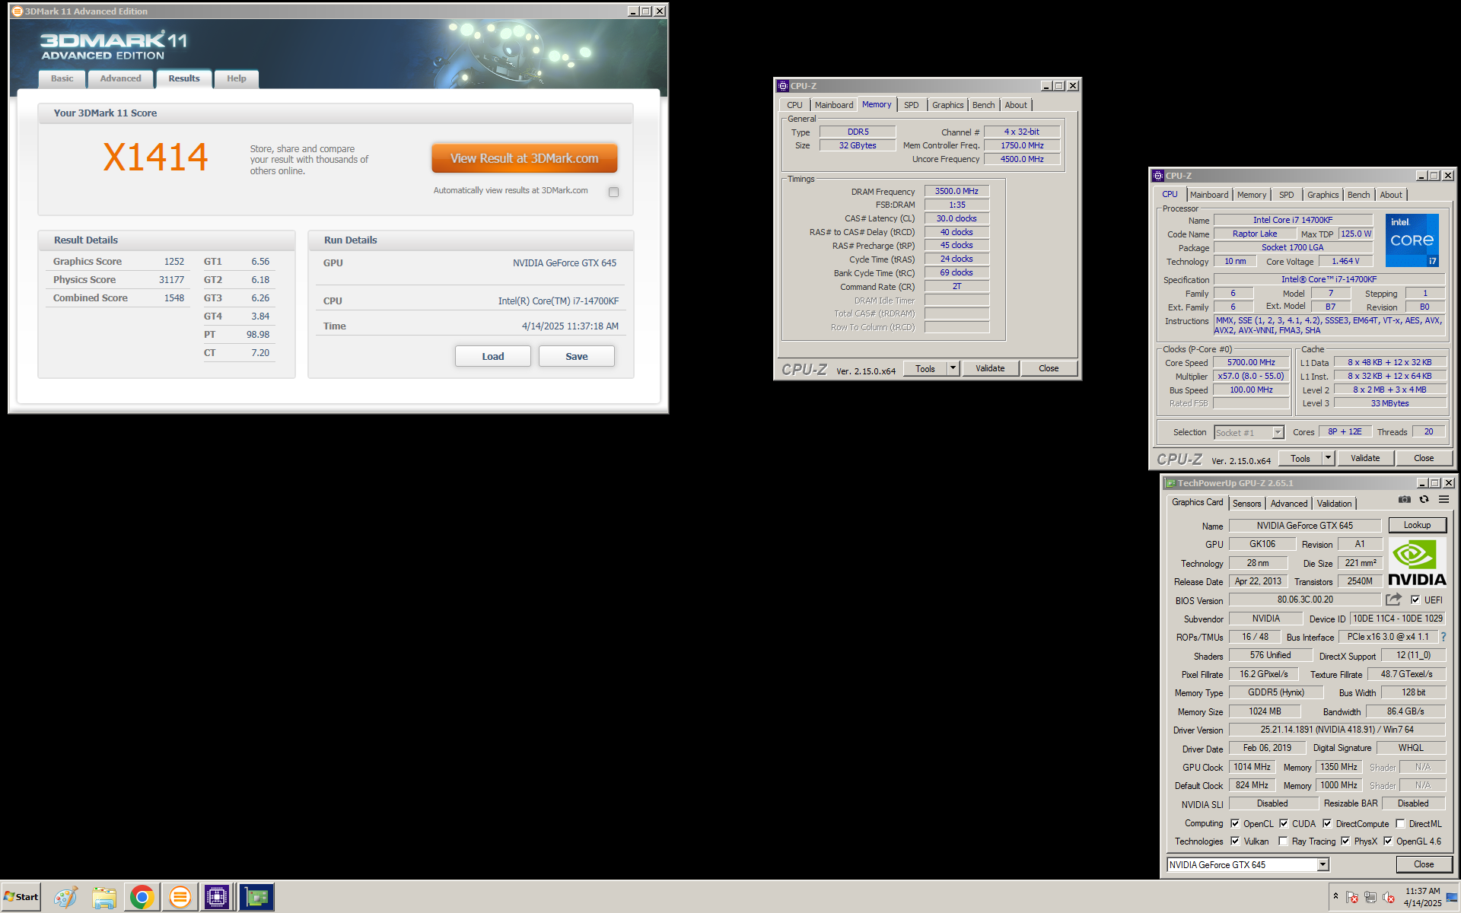Image resolution: width=1461 pixels, height=913 pixels.
Task: Open the SPD tab in CPU-Z Memory window
Action: click(x=912, y=105)
